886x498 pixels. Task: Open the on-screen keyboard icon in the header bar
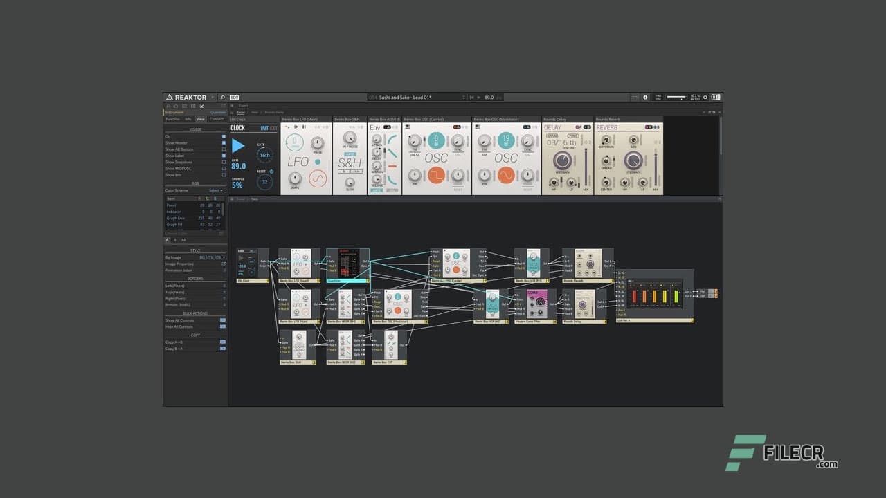pos(716,97)
